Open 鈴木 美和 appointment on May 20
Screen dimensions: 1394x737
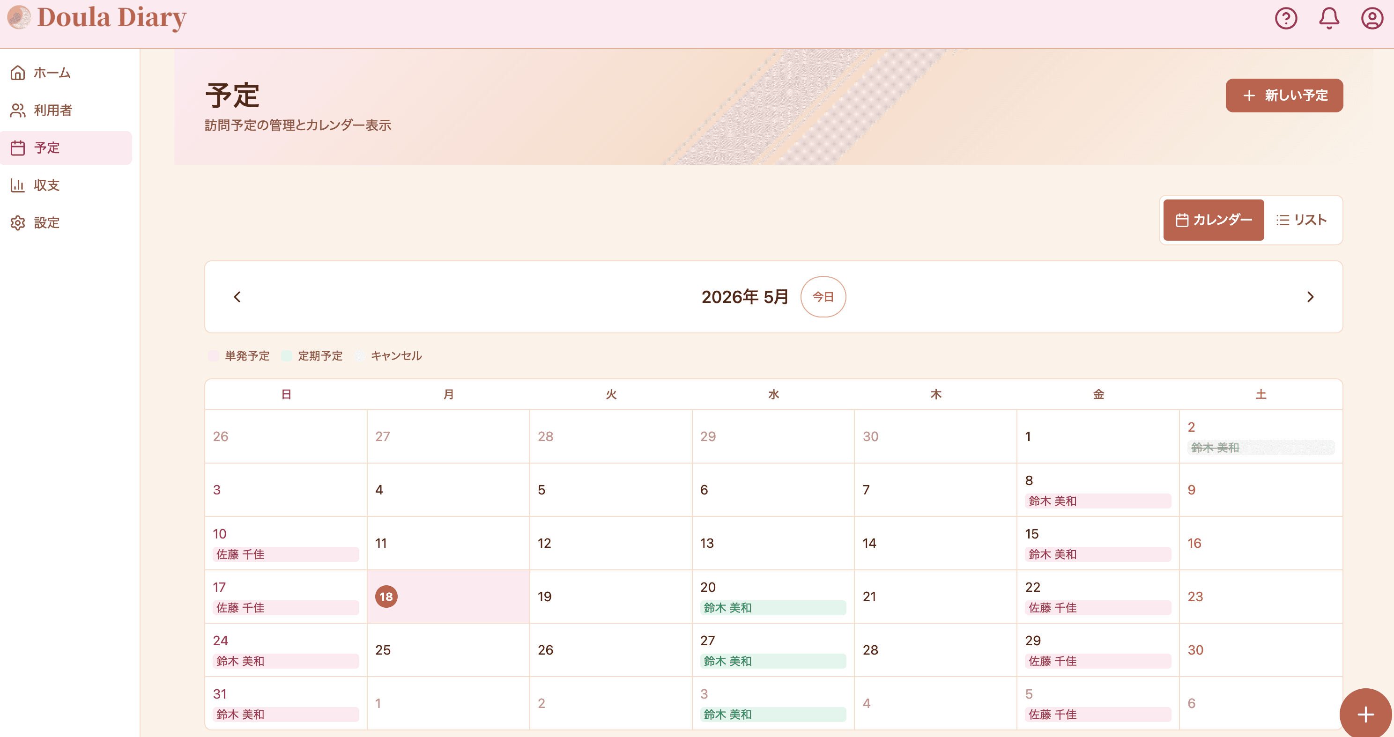[x=773, y=608]
